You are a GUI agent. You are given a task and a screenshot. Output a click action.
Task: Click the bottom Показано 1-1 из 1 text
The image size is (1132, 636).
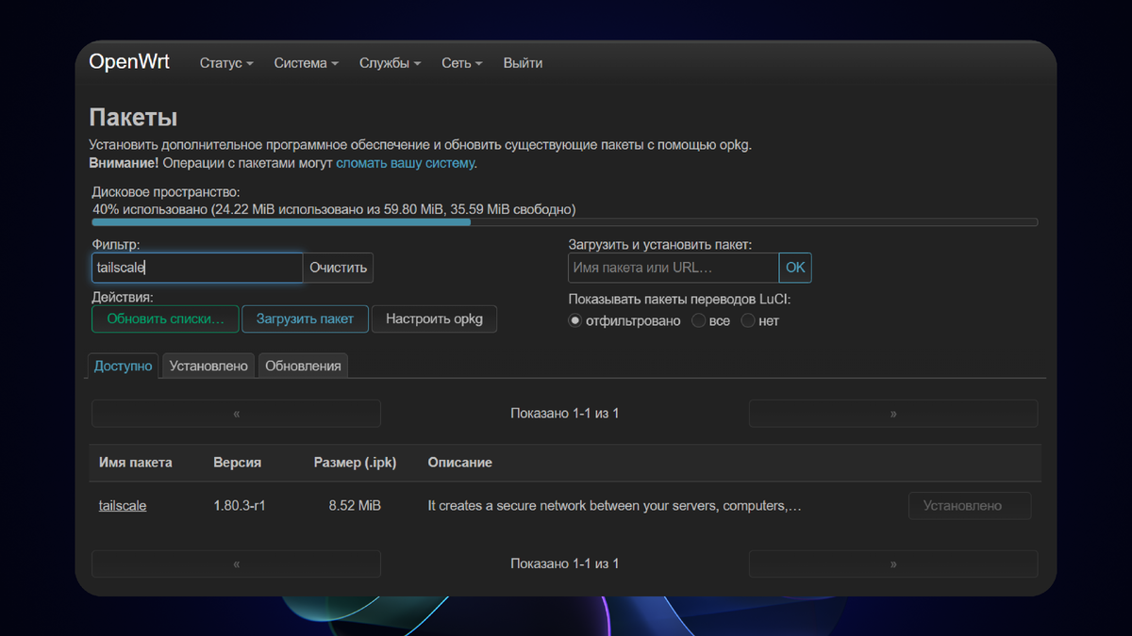click(565, 564)
